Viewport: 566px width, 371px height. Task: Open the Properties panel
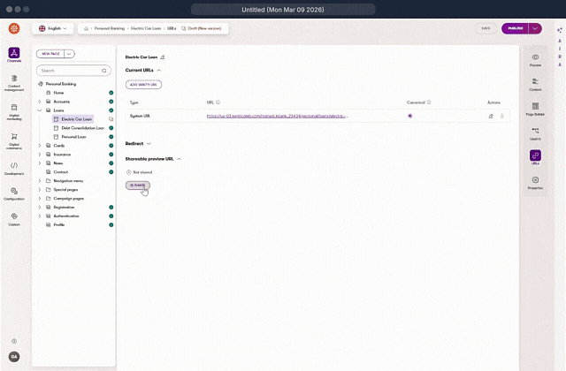click(x=535, y=183)
